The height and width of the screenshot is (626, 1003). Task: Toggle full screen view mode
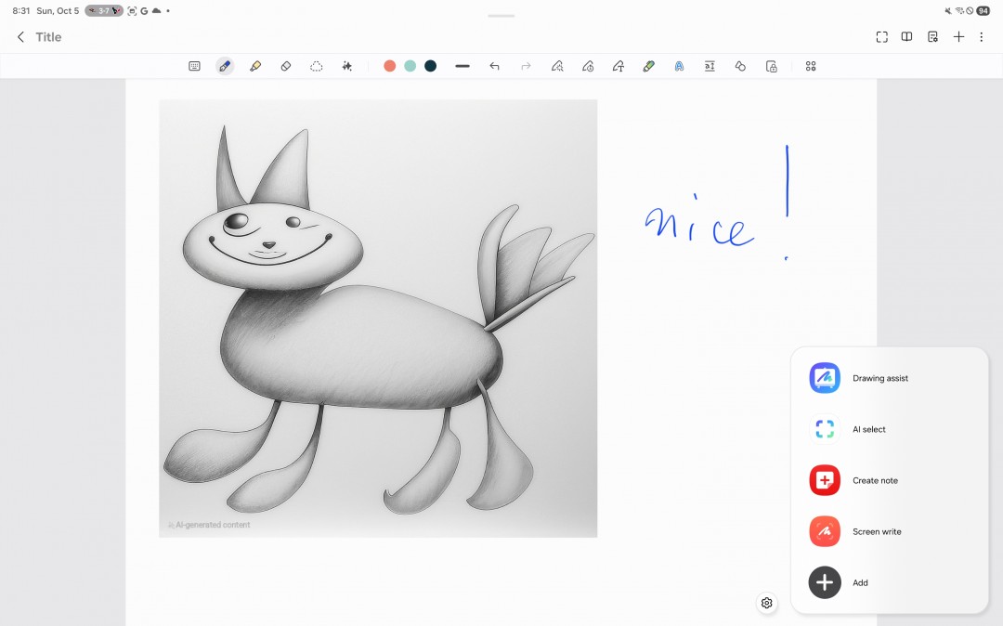tap(881, 37)
